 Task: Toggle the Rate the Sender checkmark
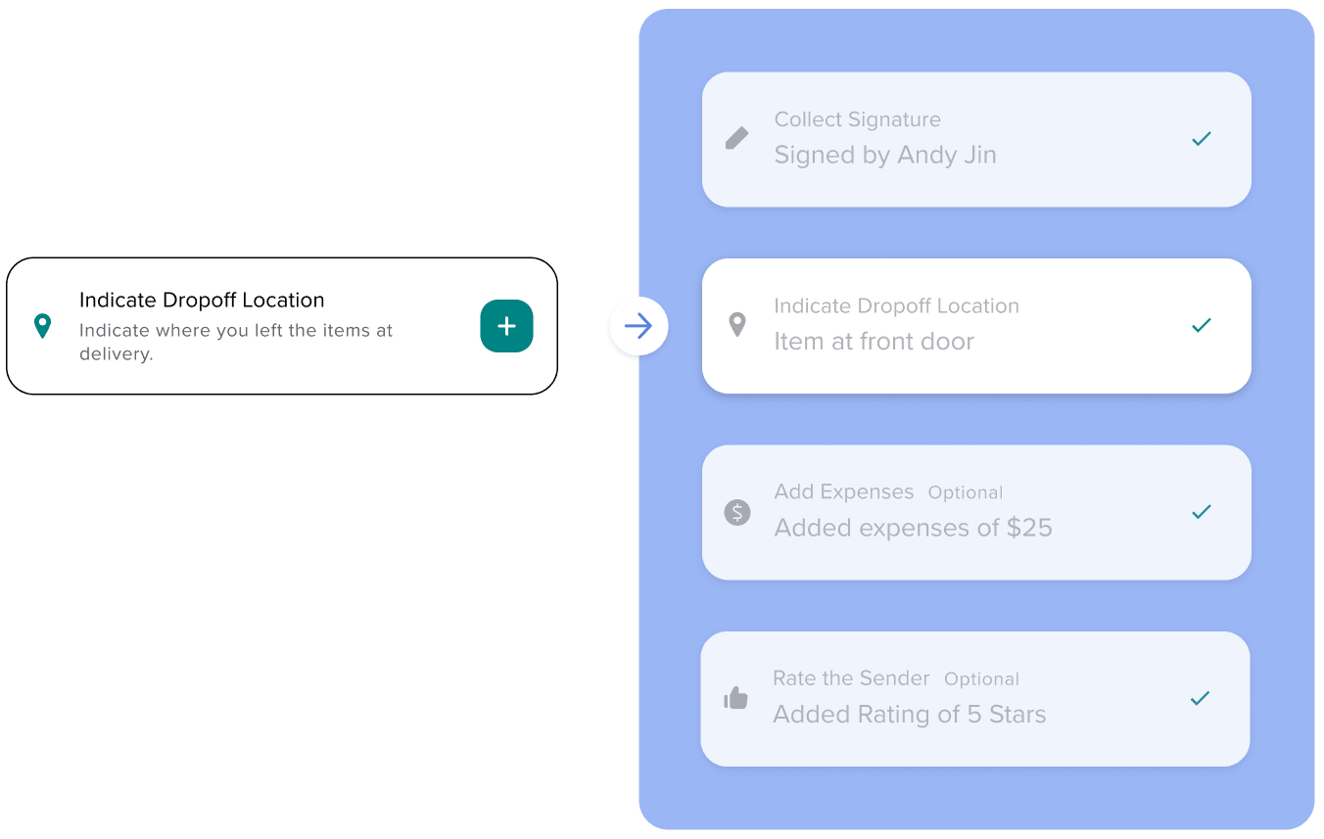1200,698
